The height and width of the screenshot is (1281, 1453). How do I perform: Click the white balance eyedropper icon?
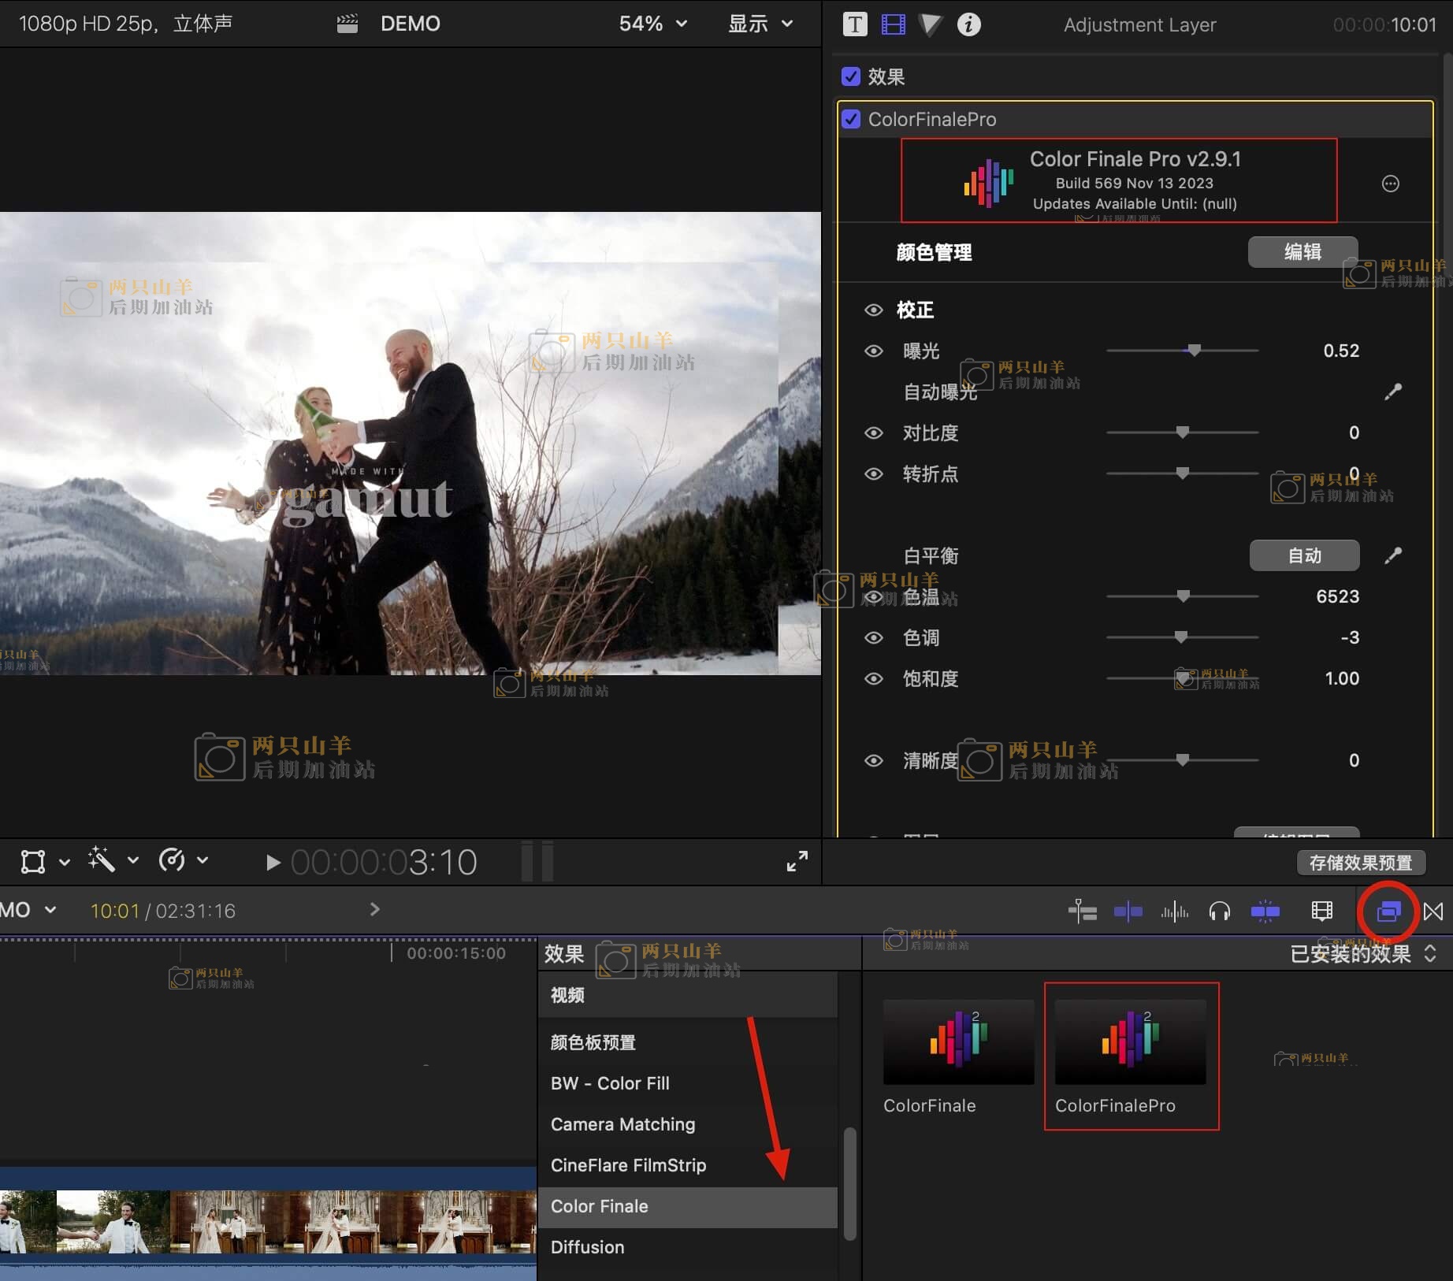click(x=1392, y=555)
